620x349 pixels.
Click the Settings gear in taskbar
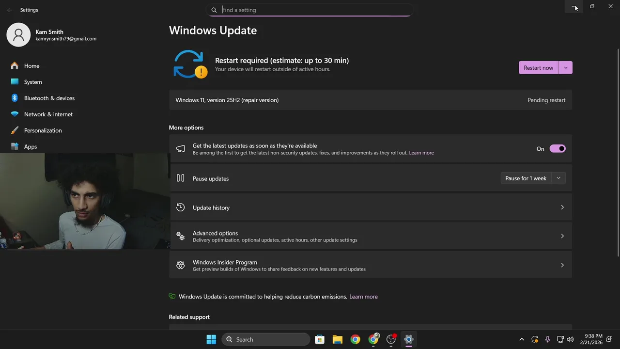(409, 339)
